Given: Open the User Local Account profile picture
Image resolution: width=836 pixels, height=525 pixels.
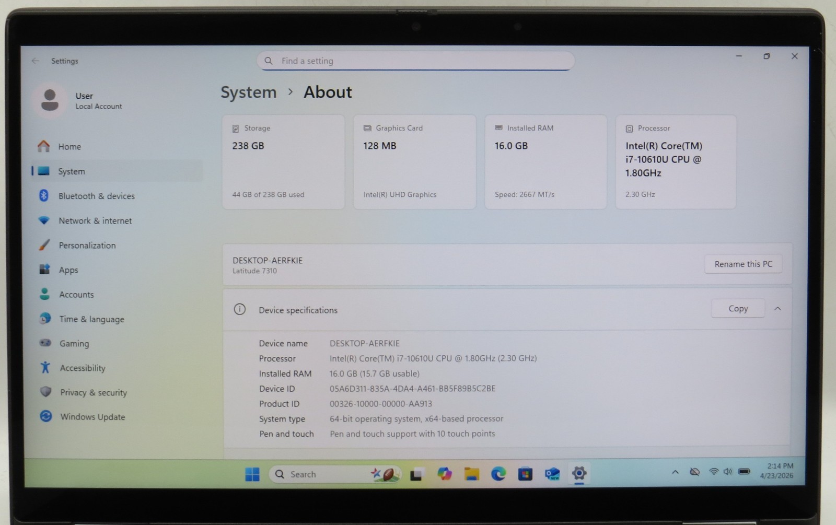Looking at the screenshot, I should (50, 100).
